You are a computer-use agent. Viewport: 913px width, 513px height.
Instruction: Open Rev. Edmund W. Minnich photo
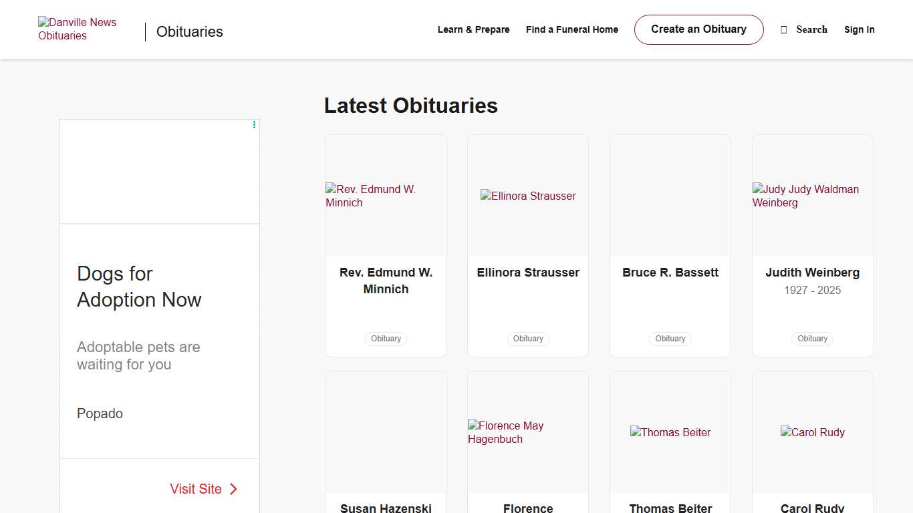click(386, 196)
